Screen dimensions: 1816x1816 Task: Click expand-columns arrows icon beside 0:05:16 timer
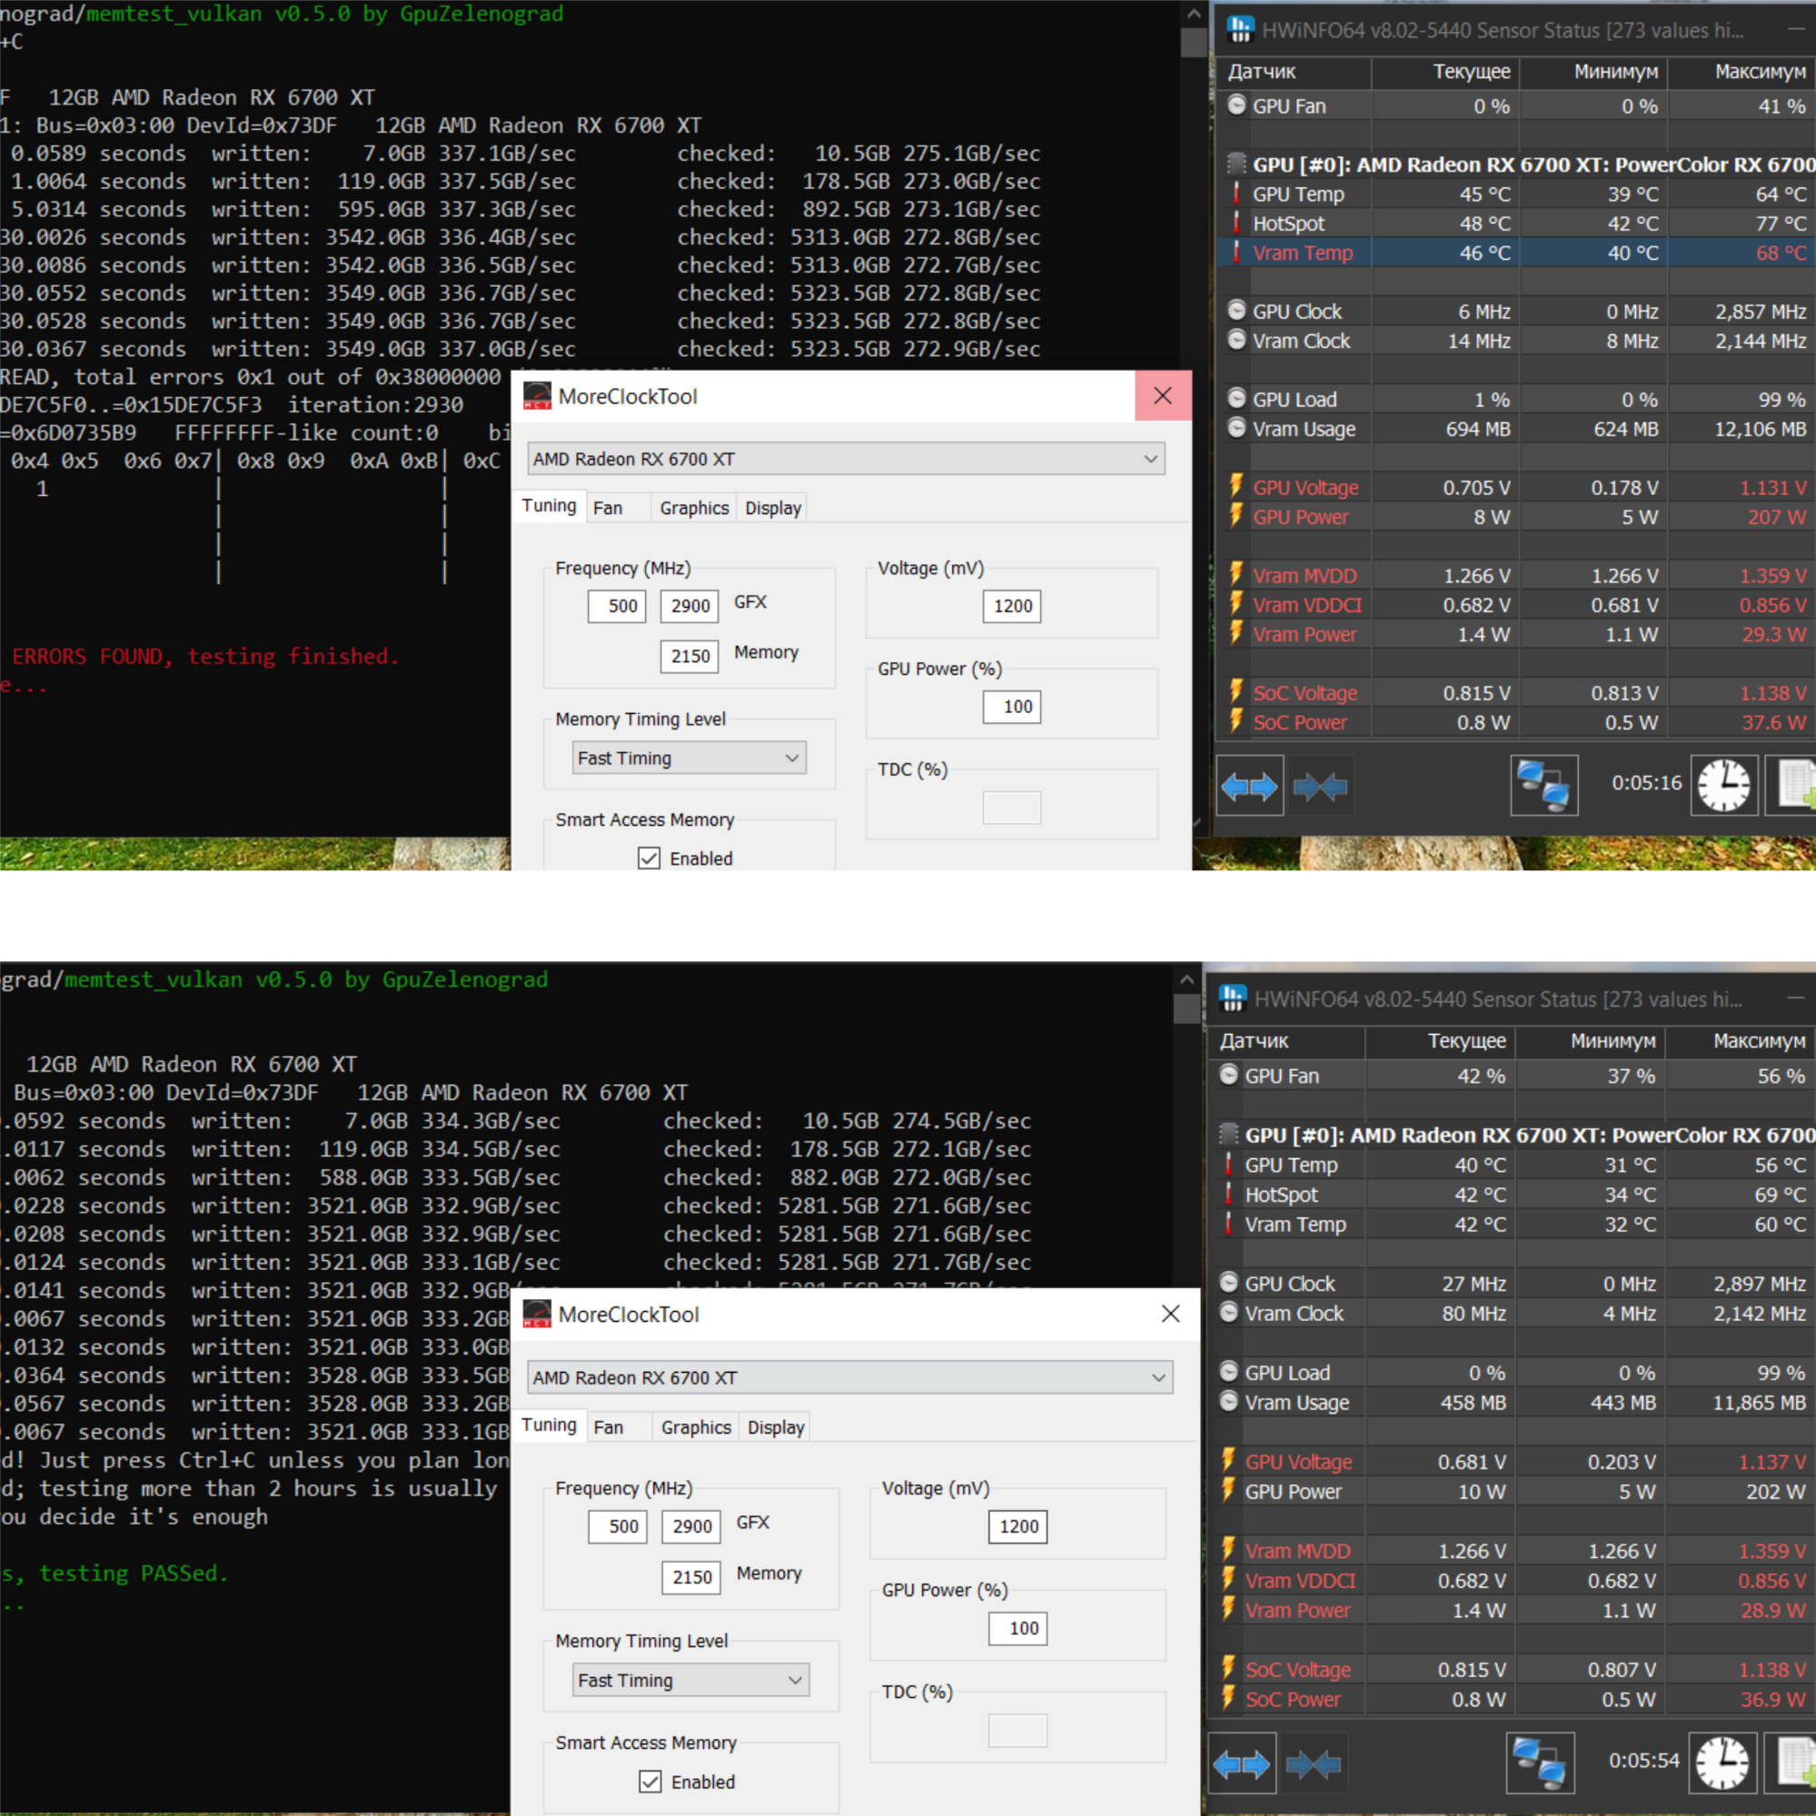[x=1248, y=786]
